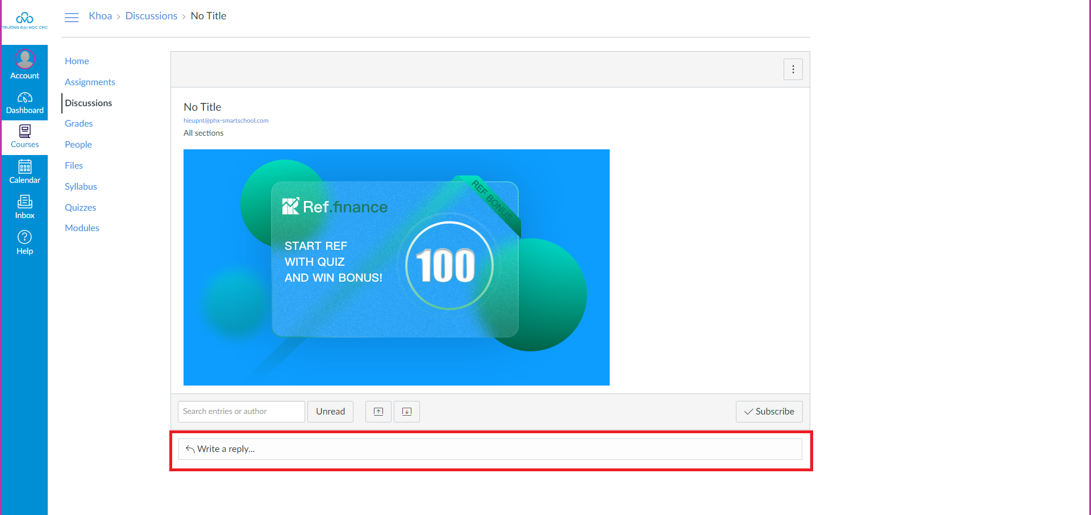
Task: Click the Write a reply box
Action: (x=490, y=449)
